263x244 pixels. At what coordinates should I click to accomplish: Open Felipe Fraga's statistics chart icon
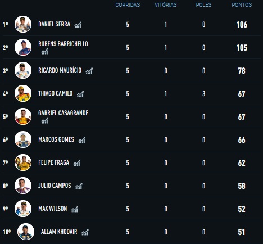(x=77, y=163)
